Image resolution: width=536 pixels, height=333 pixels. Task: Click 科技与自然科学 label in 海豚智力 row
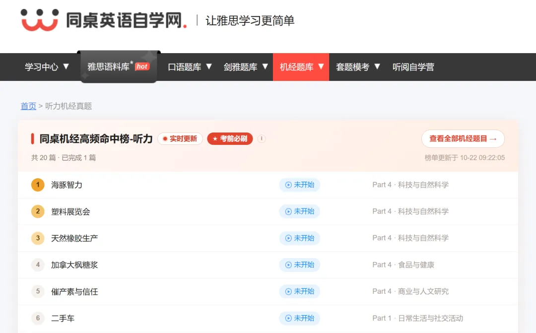tap(423, 185)
